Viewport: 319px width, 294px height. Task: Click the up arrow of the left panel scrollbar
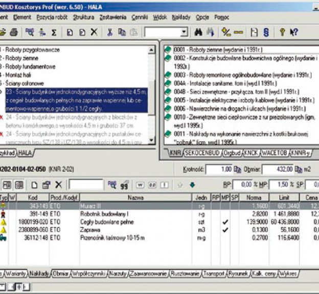[x=151, y=50]
